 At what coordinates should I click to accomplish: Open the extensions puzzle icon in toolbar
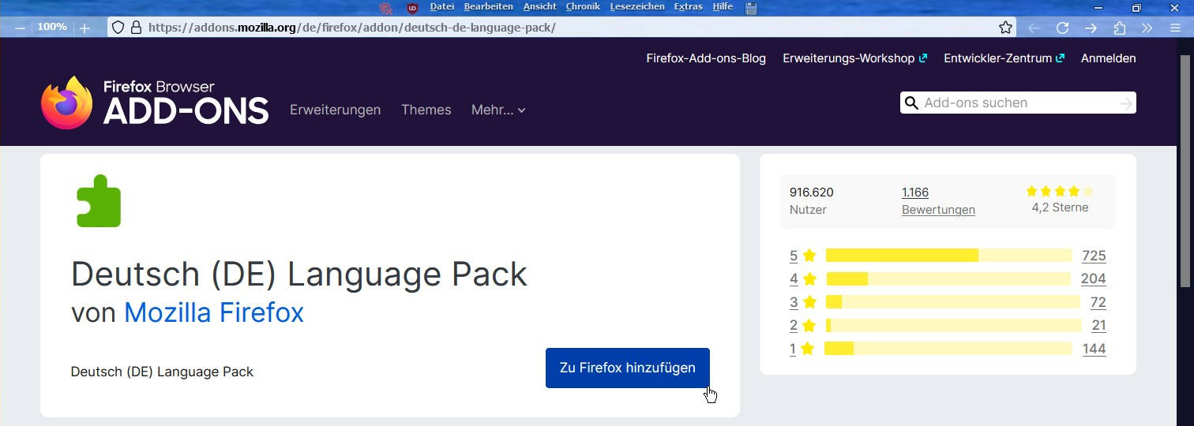(1119, 28)
